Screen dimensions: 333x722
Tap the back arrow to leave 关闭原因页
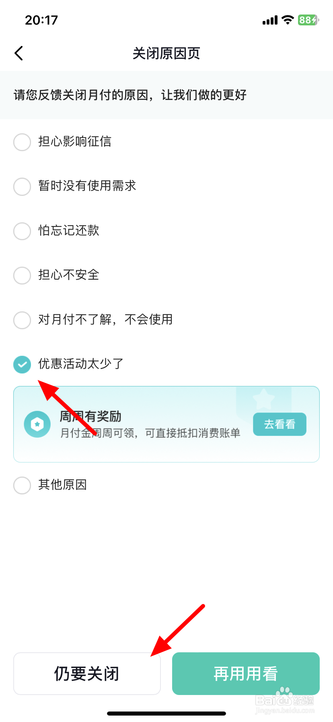[18, 53]
